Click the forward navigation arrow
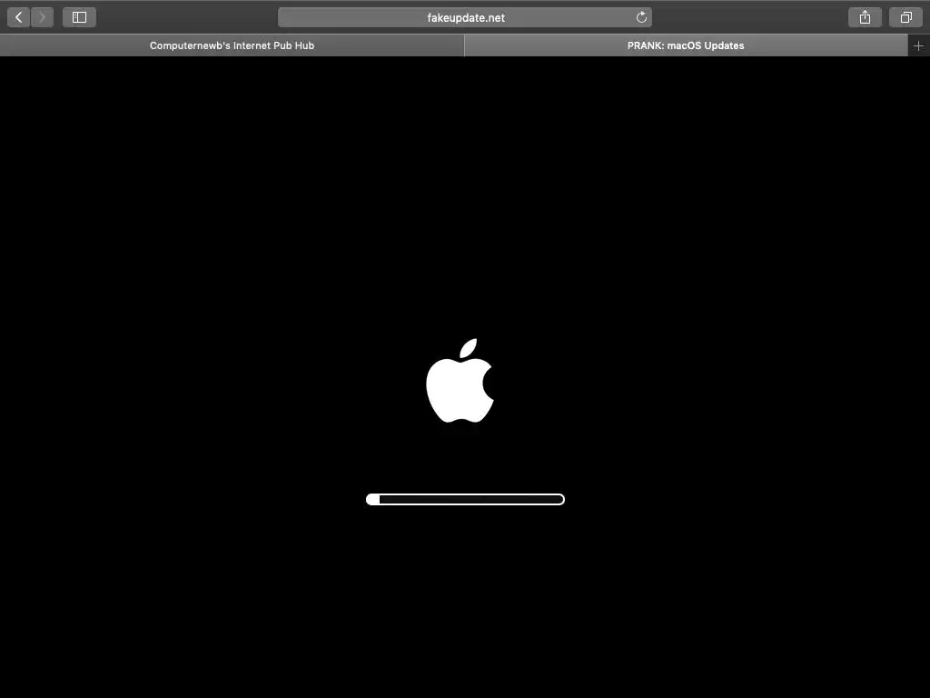The image size is (930, 698). point(42,17)
